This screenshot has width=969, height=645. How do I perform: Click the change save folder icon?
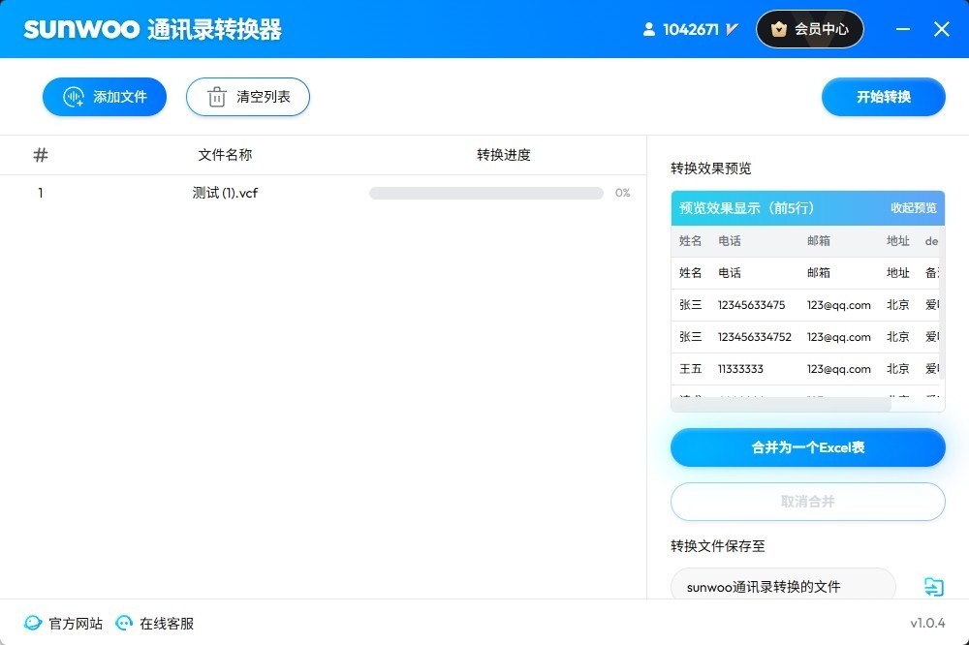click(x=933, y=586)
